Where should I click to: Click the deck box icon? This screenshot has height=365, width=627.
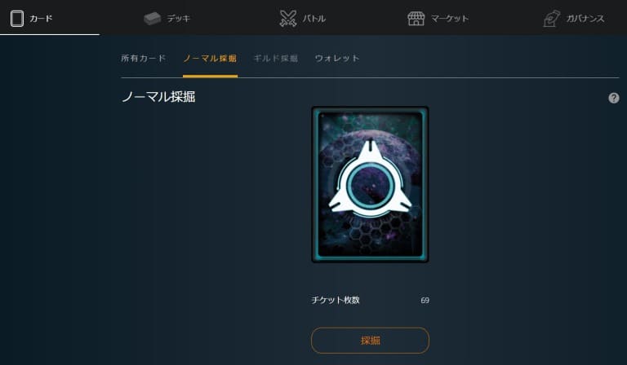(152, 19)
